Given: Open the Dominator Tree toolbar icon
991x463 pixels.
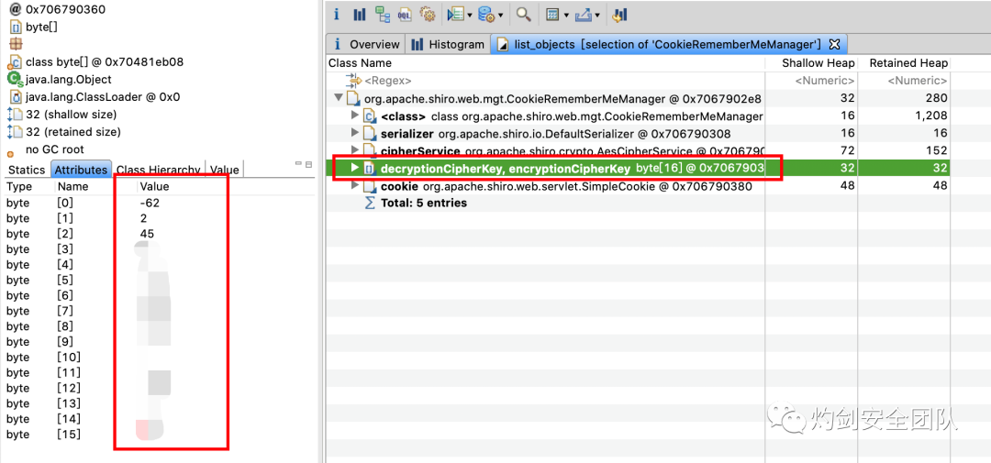Looking at the screenshot, I should (x=382, y=14).
